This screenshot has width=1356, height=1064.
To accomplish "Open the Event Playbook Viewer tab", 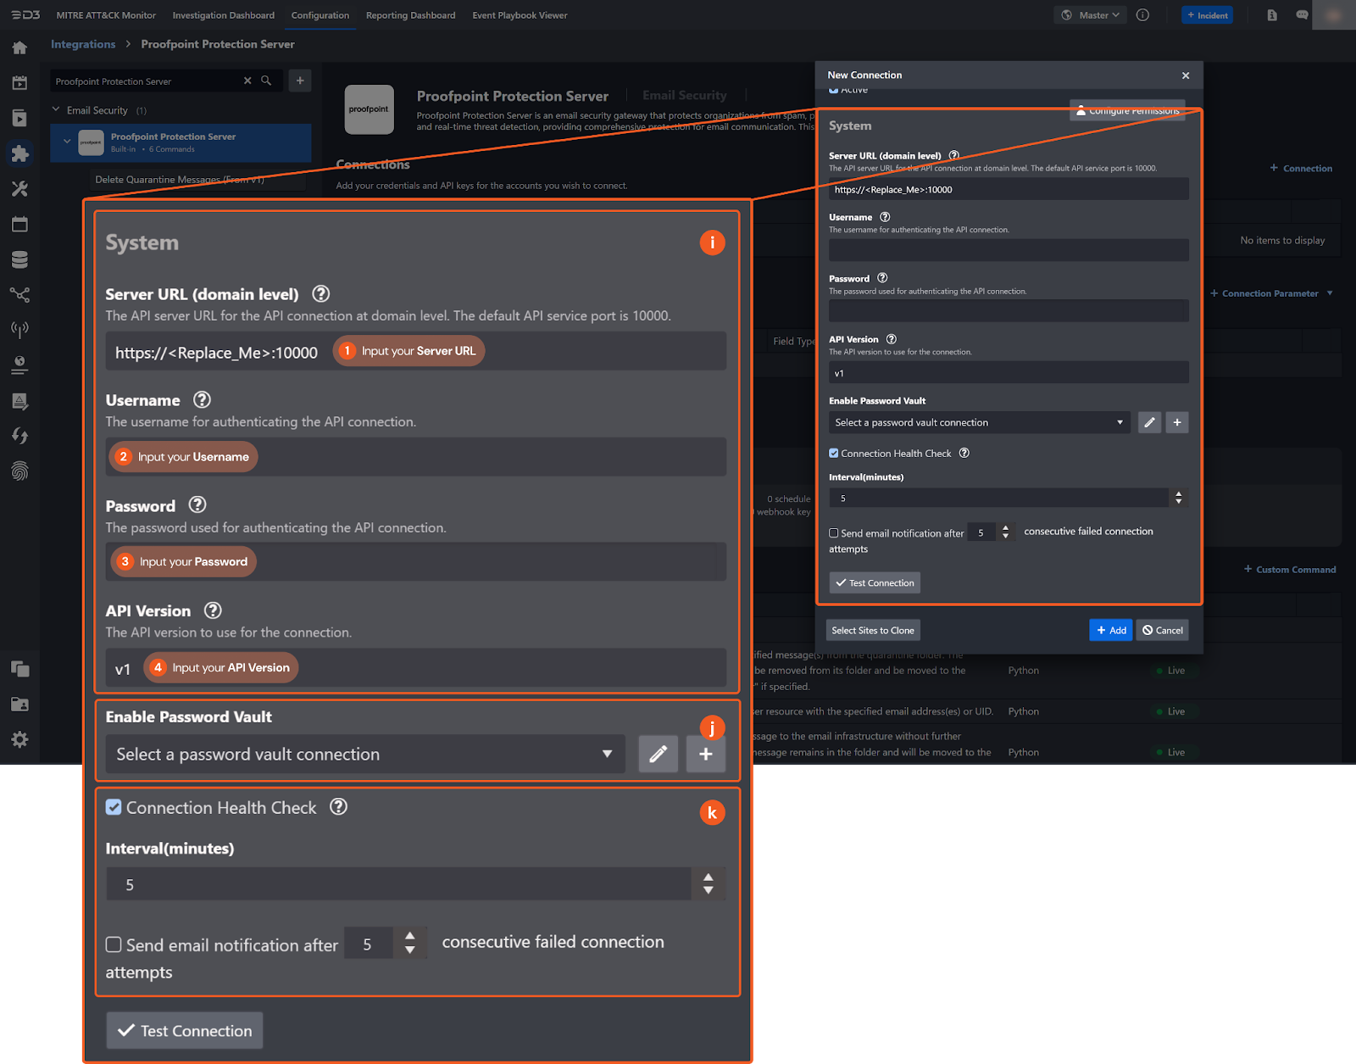I will [520, 15].
